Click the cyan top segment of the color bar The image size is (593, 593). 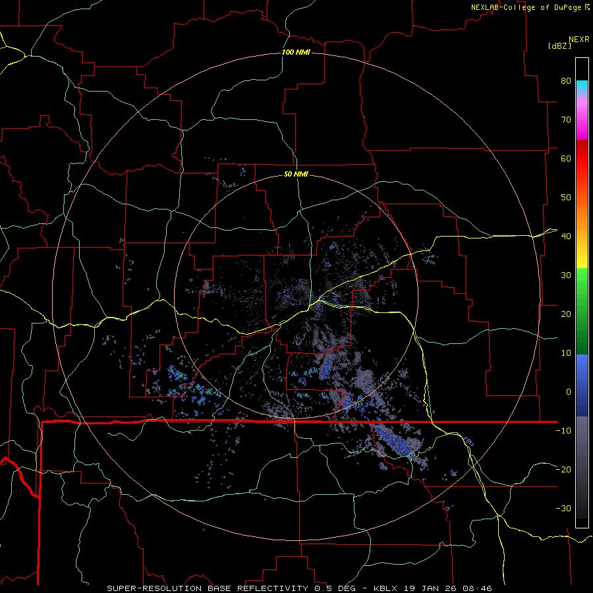click(x=582, y=88)
